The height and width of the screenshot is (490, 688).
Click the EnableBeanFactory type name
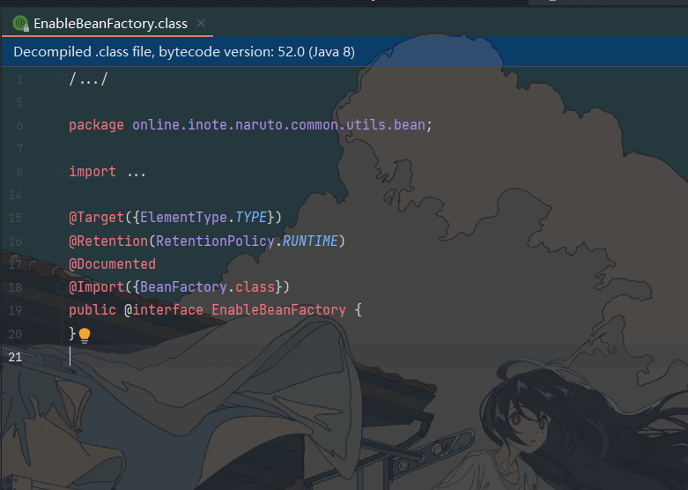tap(278, 310)
